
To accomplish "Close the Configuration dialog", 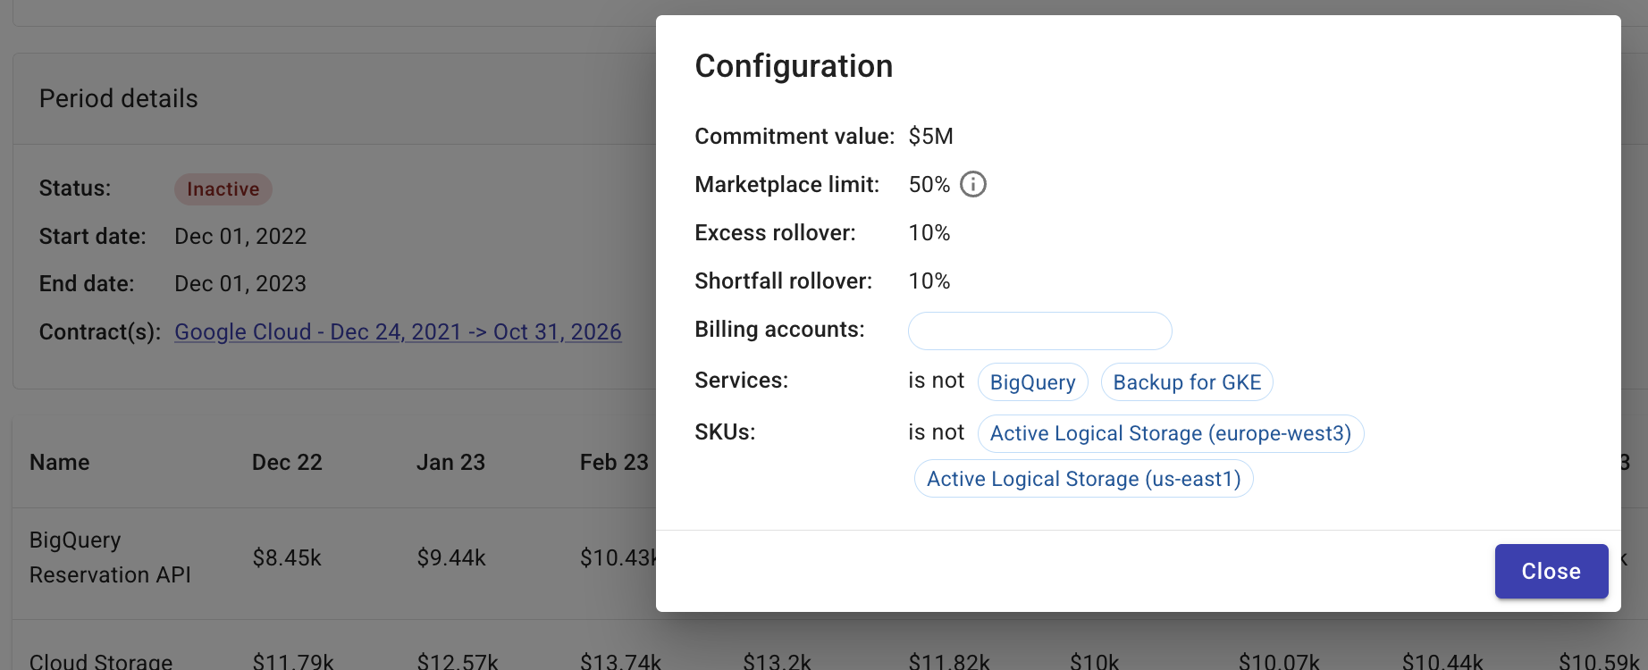I will click(1551, 571).
